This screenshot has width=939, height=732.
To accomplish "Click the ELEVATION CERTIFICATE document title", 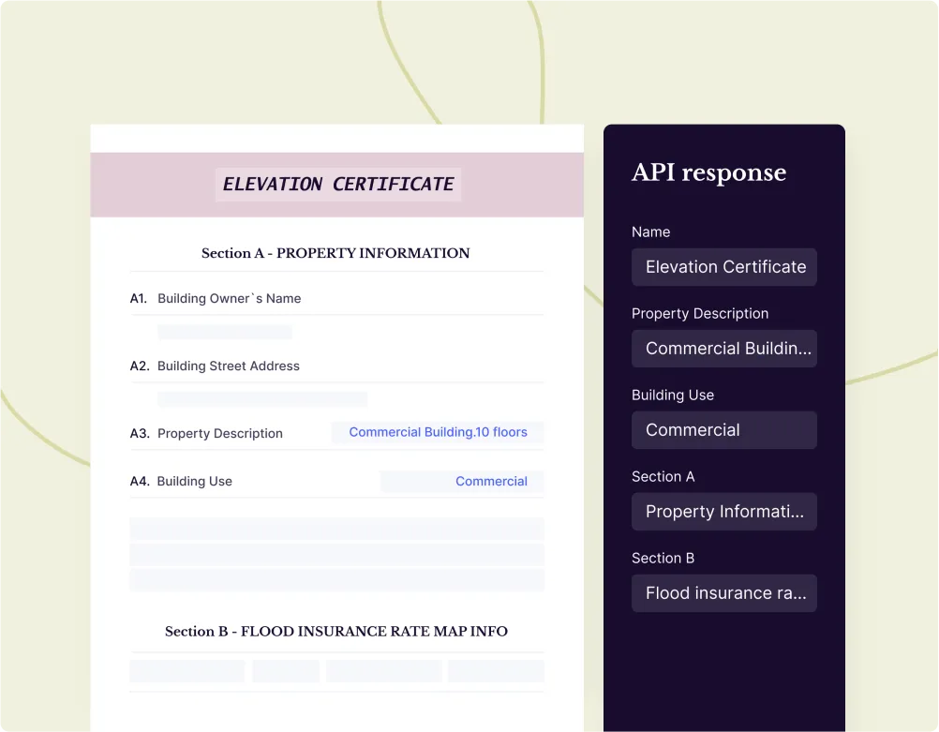I will 337,185.
